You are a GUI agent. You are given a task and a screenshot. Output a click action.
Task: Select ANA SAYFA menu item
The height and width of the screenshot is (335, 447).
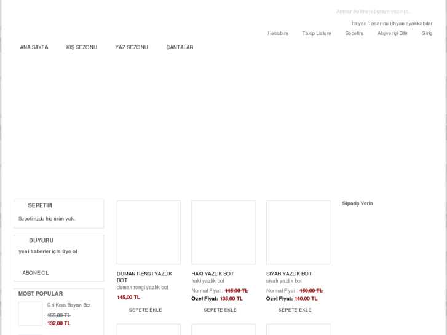click(x=34, y=47)
